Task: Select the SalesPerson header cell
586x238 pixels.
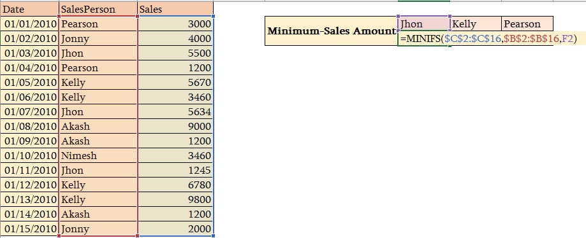Action: coord(98,9)
